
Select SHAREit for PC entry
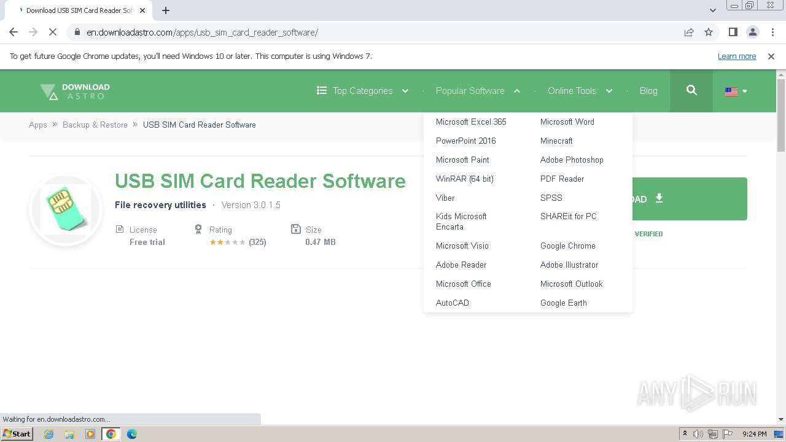(569, 216)
